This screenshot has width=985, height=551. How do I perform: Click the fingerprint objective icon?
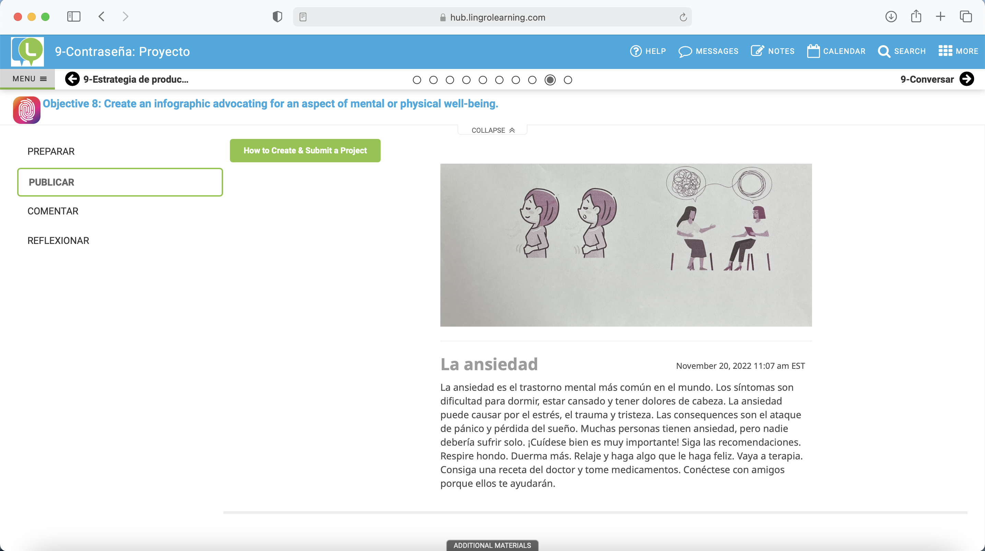(x=26, y=110)
